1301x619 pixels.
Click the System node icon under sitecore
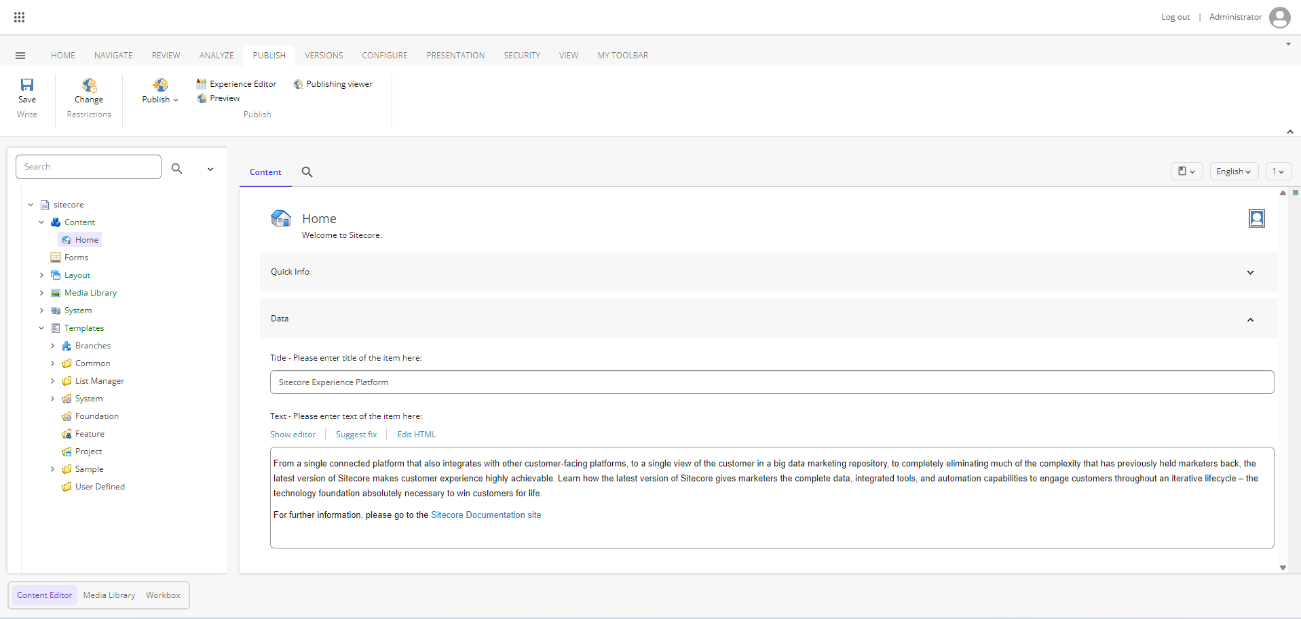56,311
